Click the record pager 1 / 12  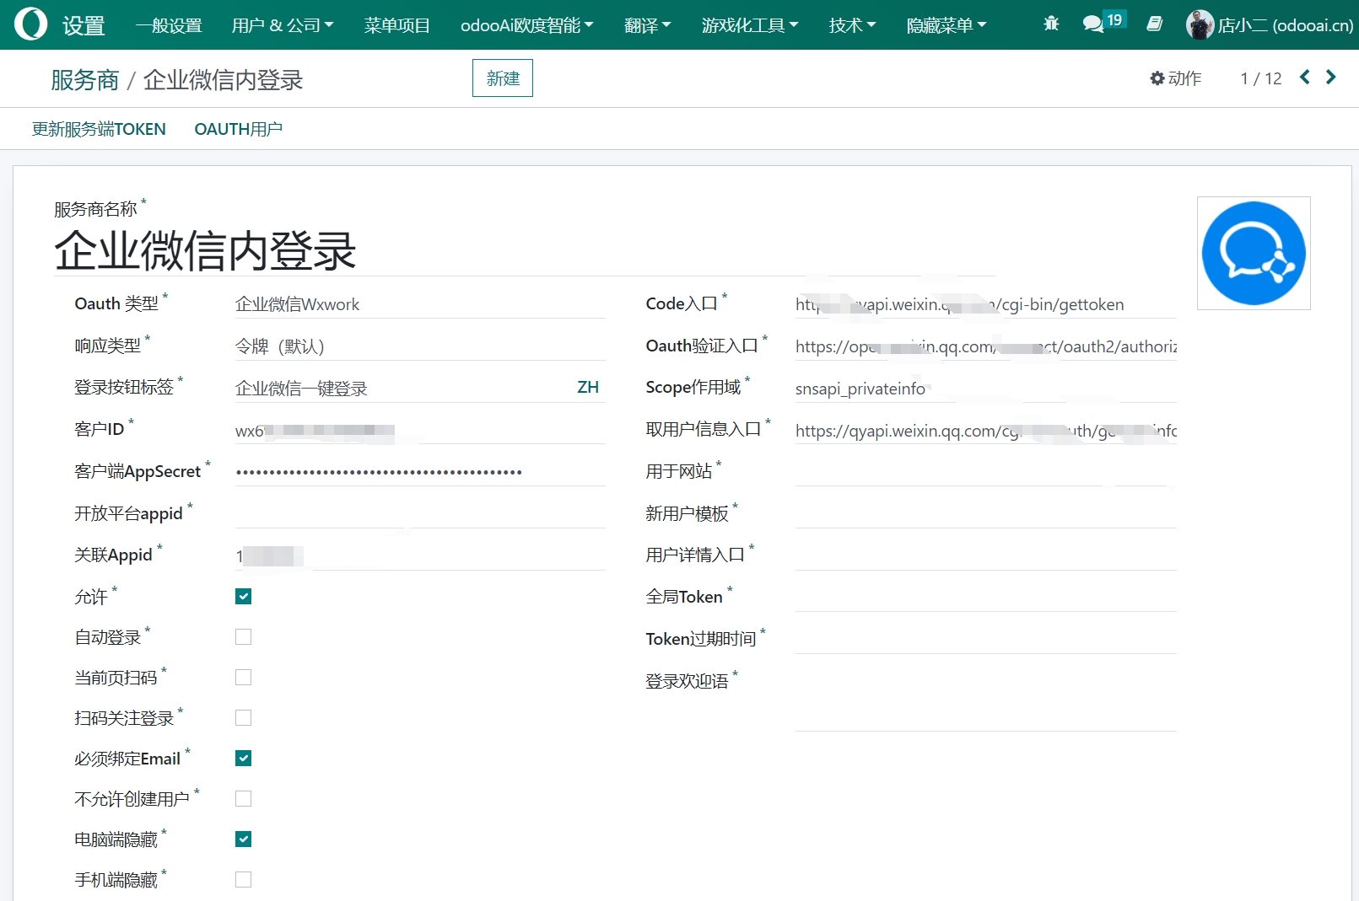coord(1260,78)
